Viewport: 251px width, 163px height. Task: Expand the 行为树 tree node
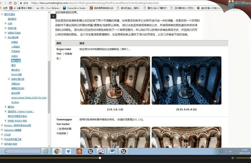click(2, 135)
